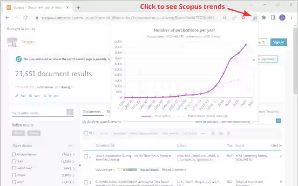This screenshot has height=186, width=298.
Task: Open the Level 5 Autonomous Driving article title
Action: point(134,158)
